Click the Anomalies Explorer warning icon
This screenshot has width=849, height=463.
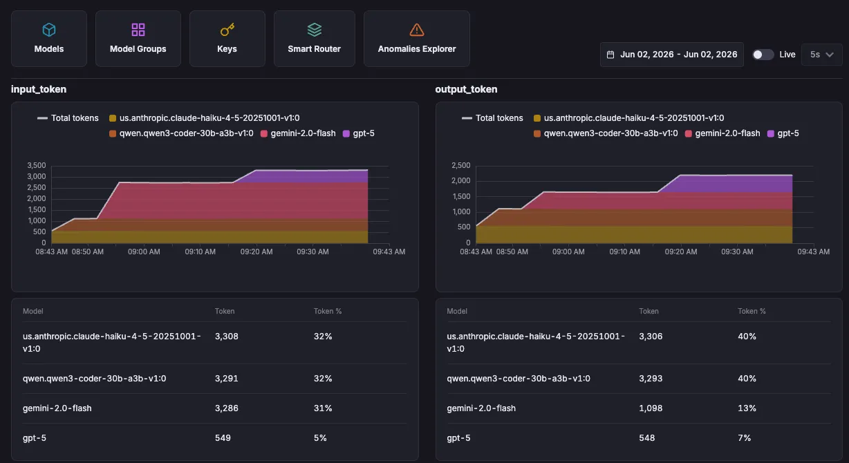tap(417, 30)
